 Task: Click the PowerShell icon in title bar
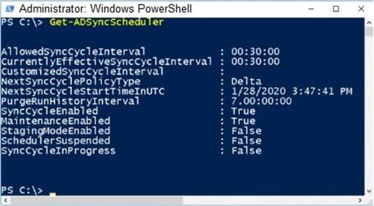[10, 9]
